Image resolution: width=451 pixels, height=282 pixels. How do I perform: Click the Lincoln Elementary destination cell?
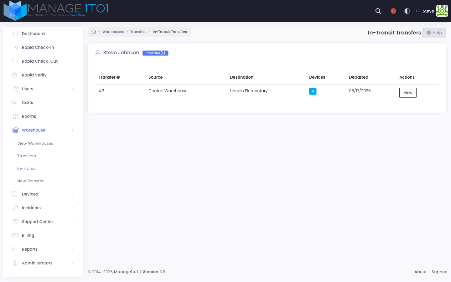tap(249, 91)
